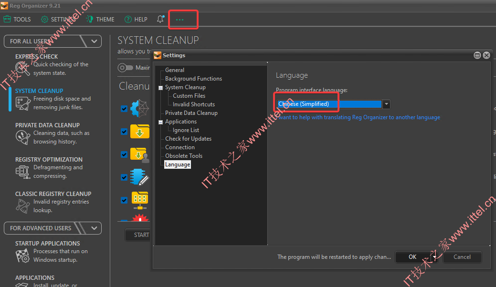The height and width of the screenshot is (287, 496).
Task: Open the TOOLS menu
Action: click(17, 19)
